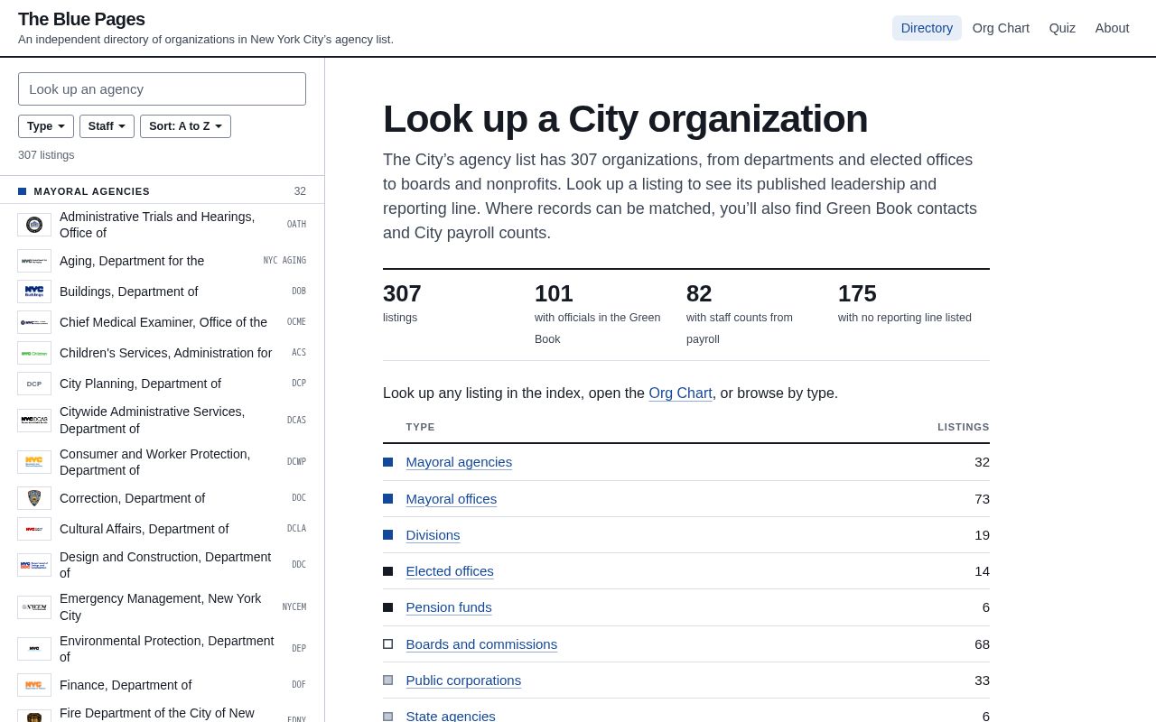
Task: Click The Blue Pages site title
Action: tap(81, 19)
